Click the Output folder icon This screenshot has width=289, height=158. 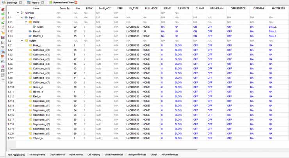[26, 41]
